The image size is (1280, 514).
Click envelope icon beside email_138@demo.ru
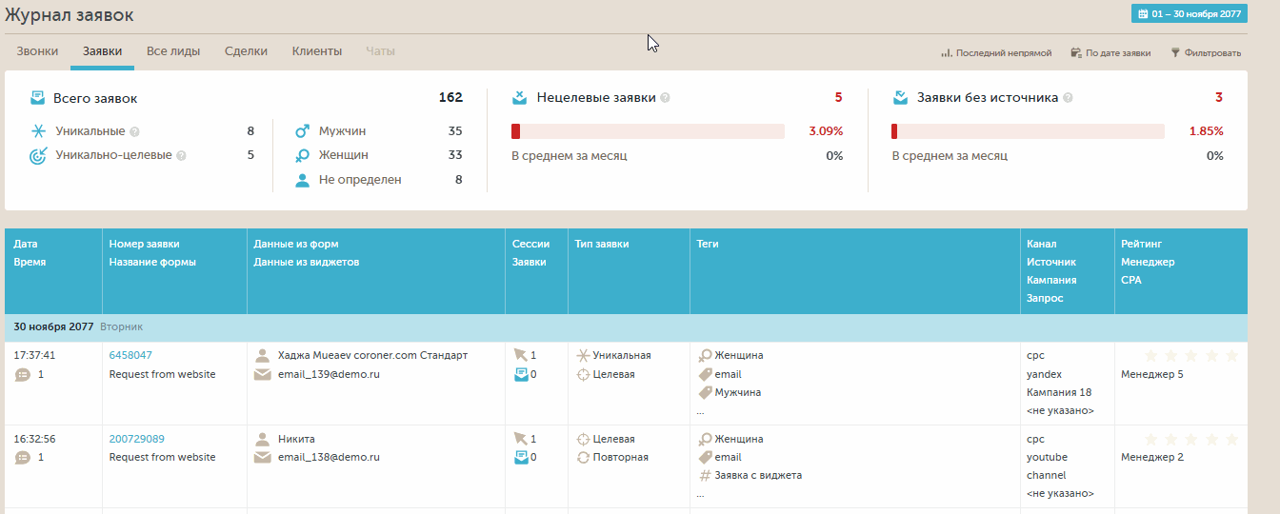pos(262,458)
